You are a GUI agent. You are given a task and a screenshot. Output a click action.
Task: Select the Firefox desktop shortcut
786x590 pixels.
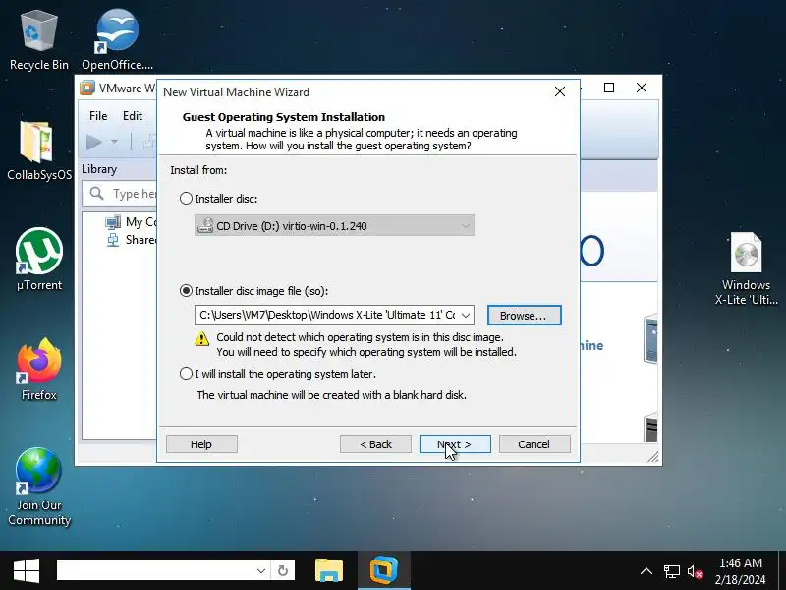tap(39, 371)
